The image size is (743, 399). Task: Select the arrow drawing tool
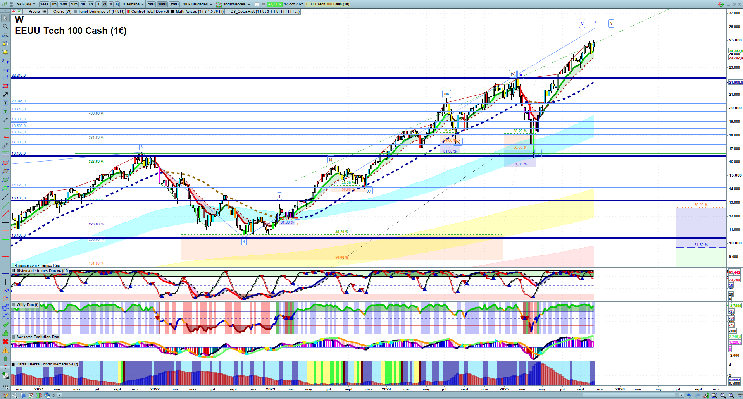(x=5, y=95)
